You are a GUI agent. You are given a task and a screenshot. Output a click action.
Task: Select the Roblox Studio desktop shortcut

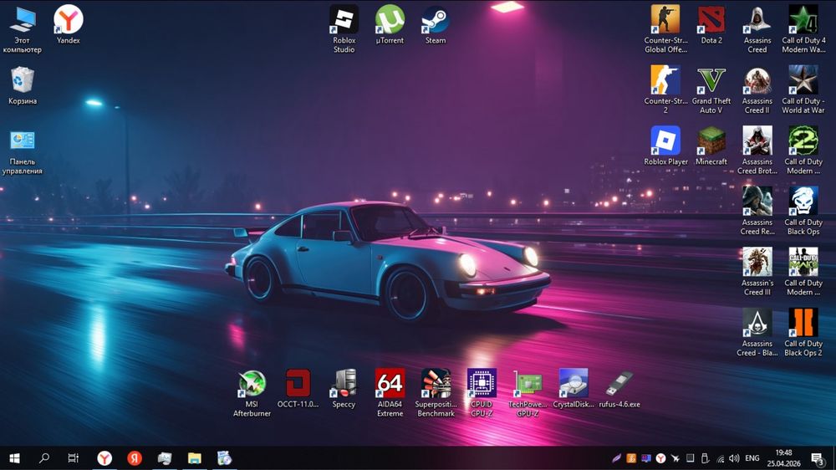pos(344,29)
